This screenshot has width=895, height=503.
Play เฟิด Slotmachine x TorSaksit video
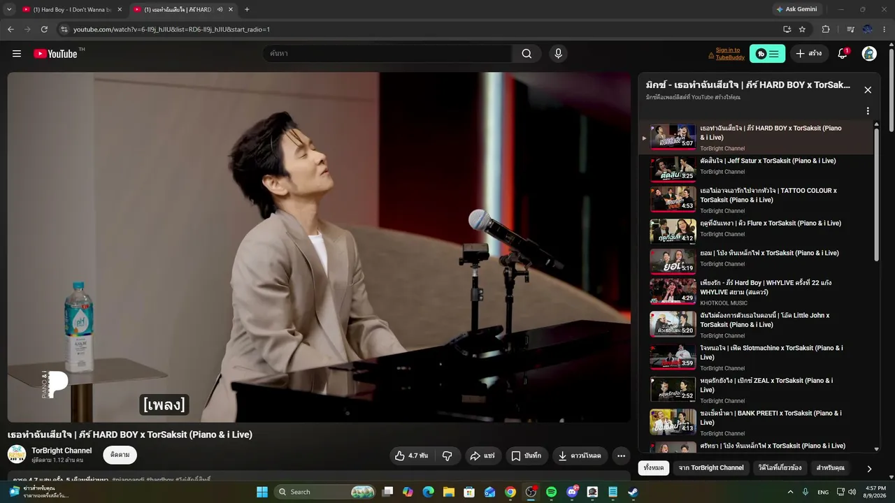pyautogui.click(x=762, y=357)
